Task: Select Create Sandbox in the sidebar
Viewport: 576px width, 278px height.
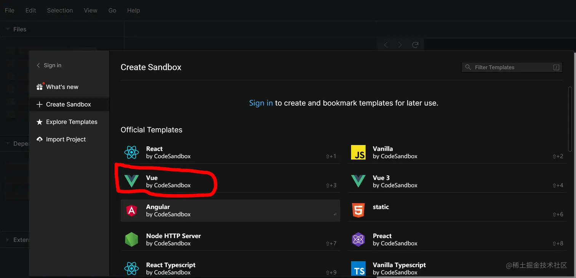Action: (69, 104)
